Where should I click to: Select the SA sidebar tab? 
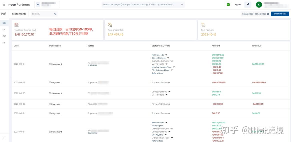pos(4,30)
